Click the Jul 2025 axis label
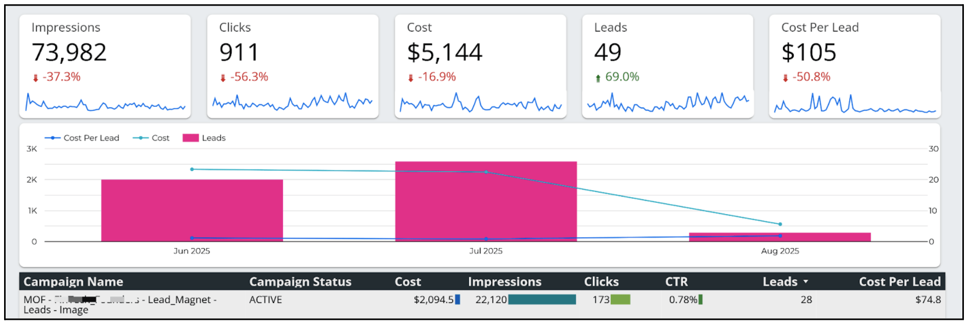This screenshot has height=327, width=969. [x=486, y=251]
